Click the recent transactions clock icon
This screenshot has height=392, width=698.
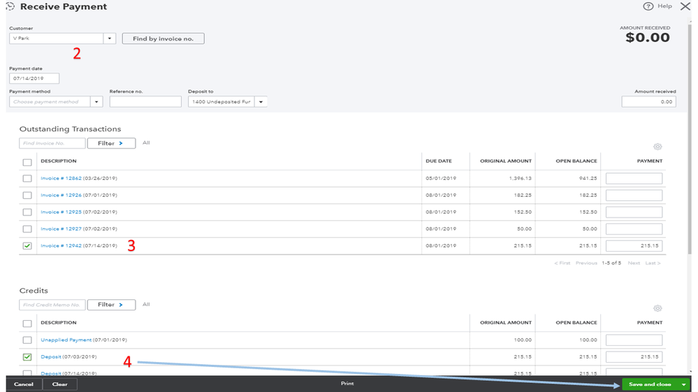coord(10,6)
